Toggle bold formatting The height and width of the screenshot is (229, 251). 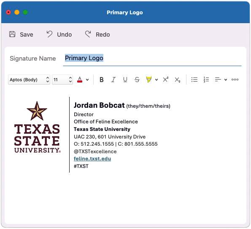tap(102, 80)
